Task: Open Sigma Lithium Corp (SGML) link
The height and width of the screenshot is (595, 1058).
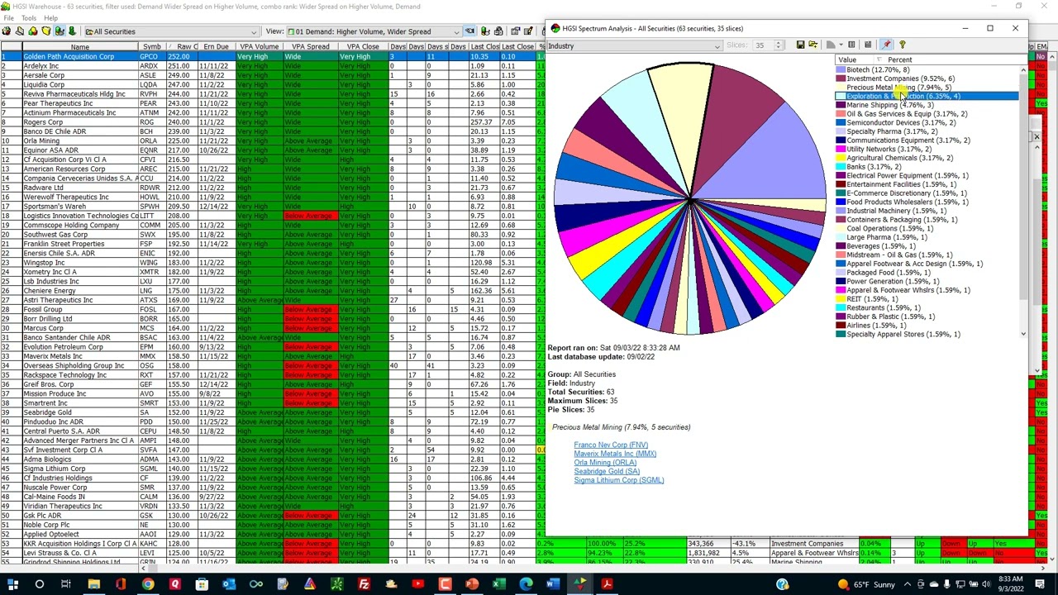Action: [619, 480]
